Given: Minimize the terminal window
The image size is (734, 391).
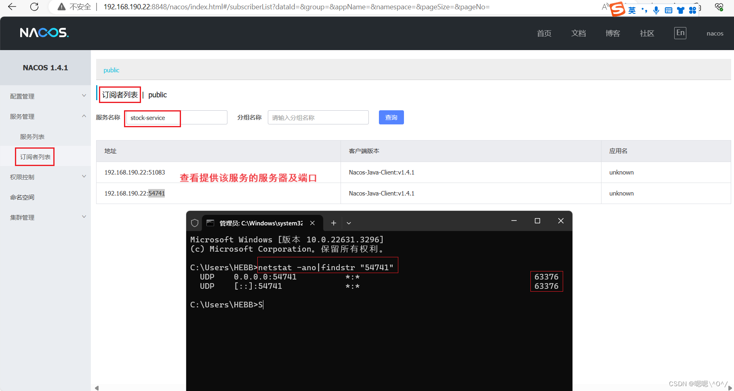Looking at the screenshot, I should click(514, 221).
